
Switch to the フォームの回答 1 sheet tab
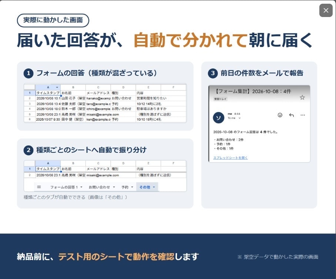[x=64, y=187]
